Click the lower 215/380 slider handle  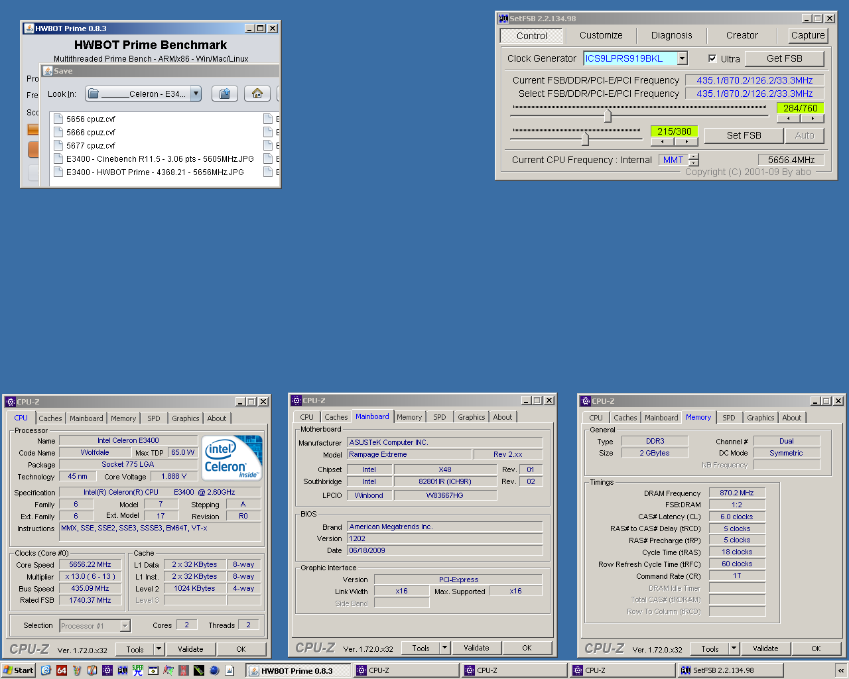click(585, 138)
